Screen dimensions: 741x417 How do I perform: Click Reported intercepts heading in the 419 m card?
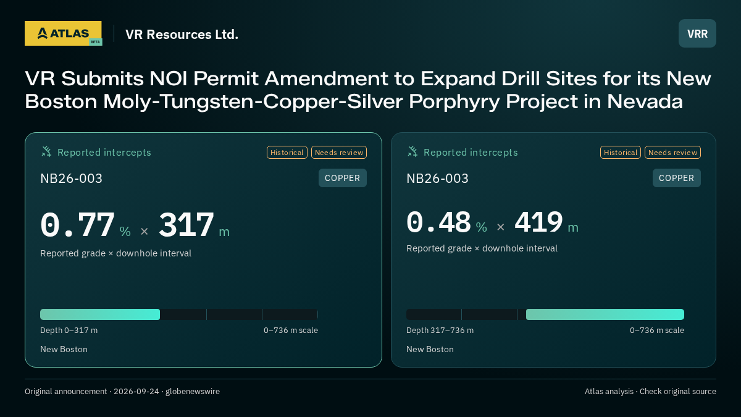pos(471,153)
